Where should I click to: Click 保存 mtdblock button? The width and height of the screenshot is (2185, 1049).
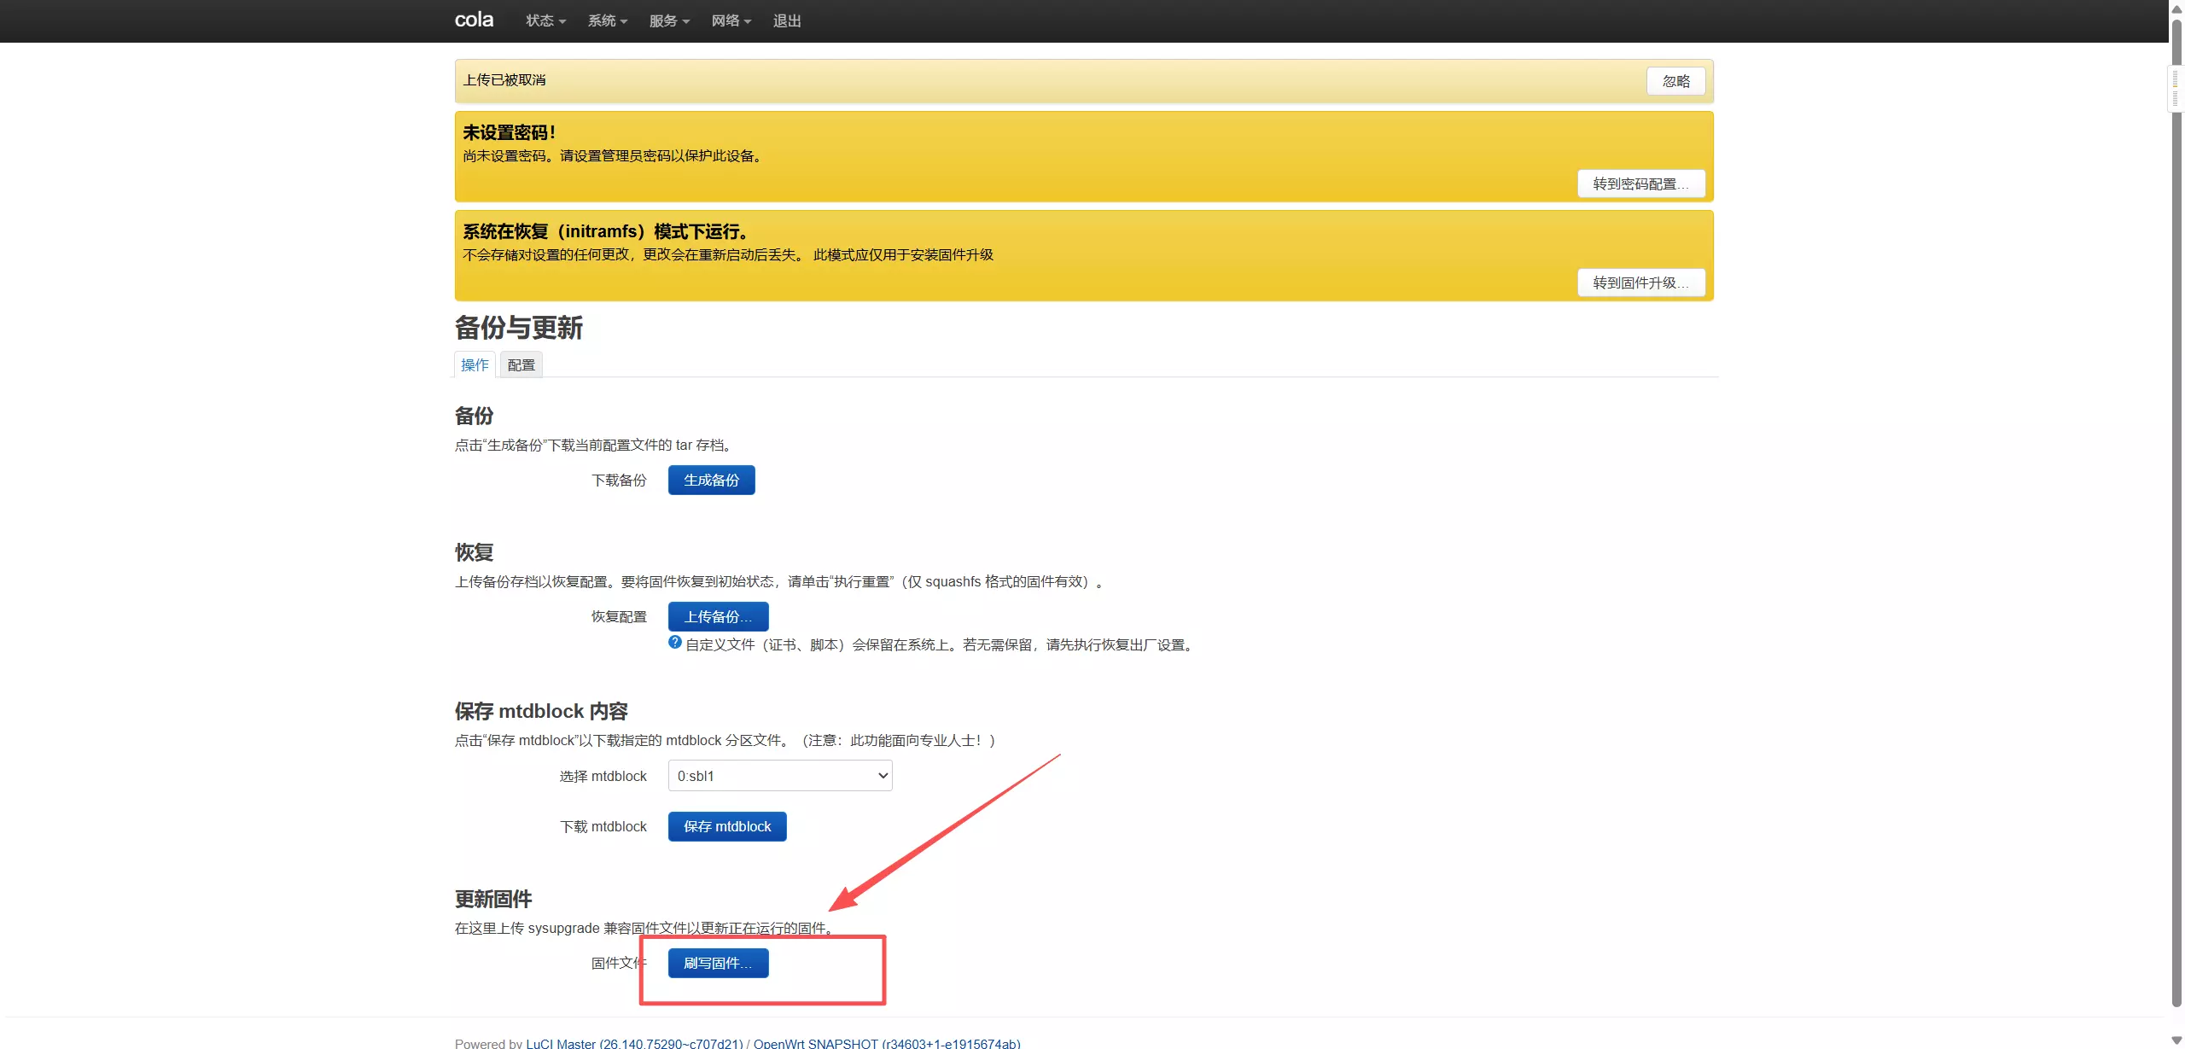(727, 826)
